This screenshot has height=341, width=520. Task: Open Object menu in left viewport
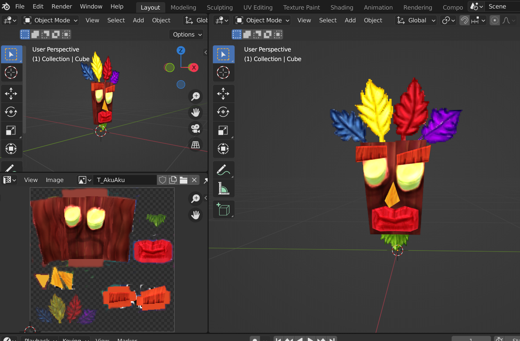161,20
